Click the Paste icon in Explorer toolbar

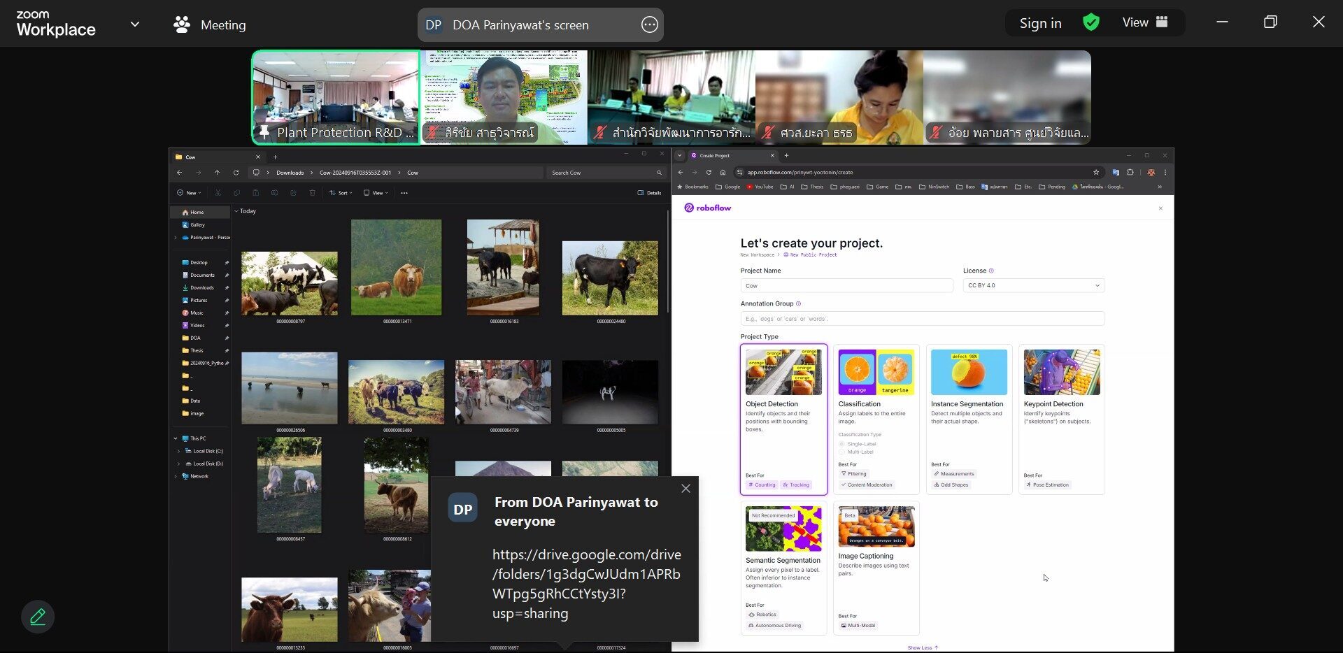(x=255, y=193)
